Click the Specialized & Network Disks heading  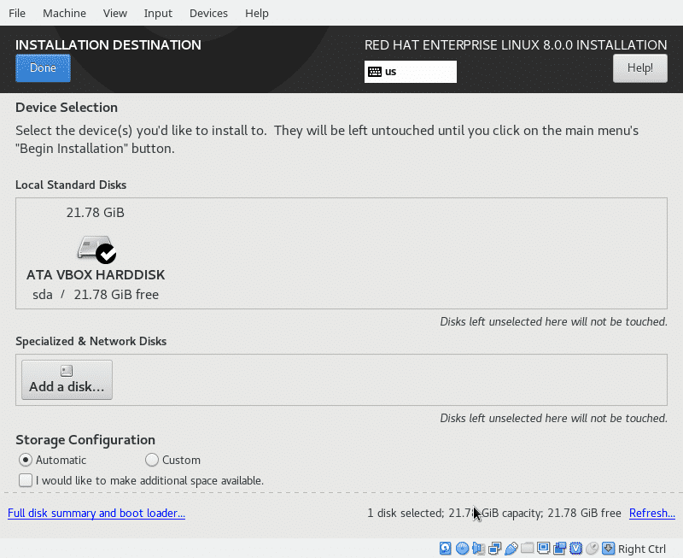[91, 341]
